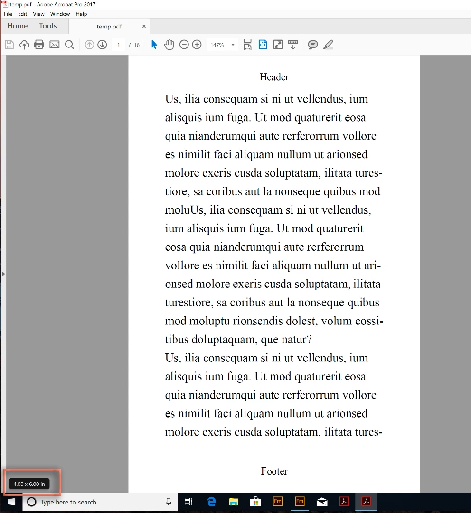
Task: Open Microsoft Store from taskbar
Action: [255, 502]
